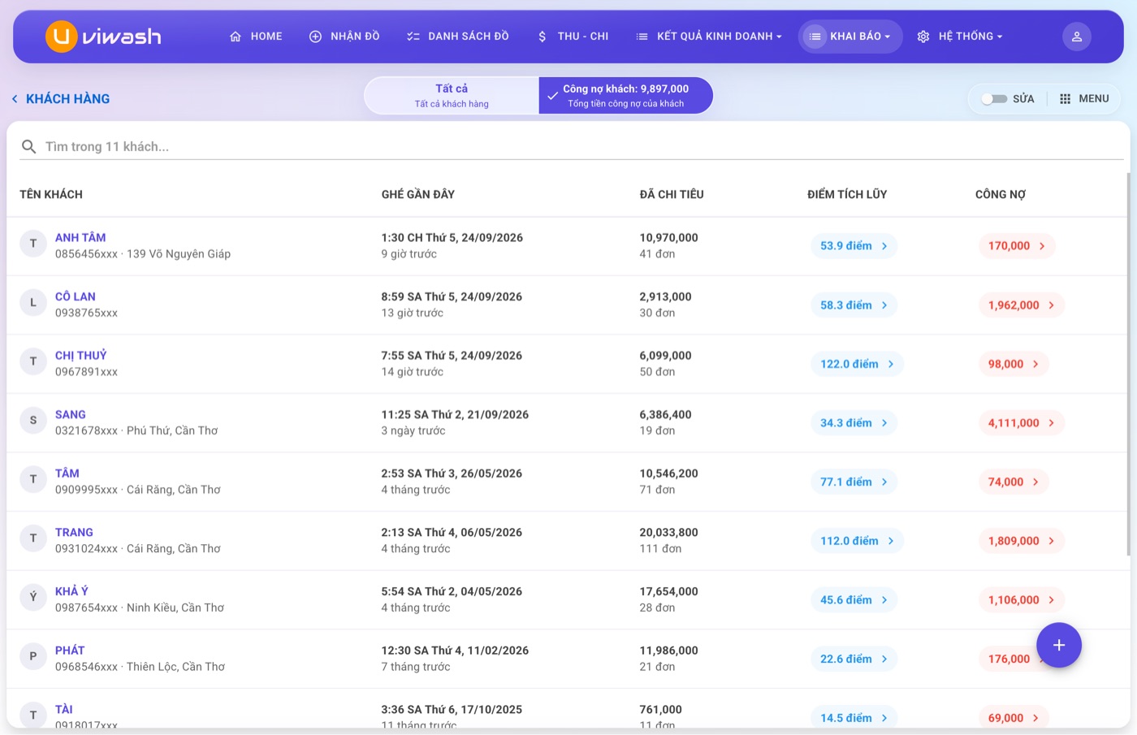
Task: Expand the KHAI BÁO dropdown menu
Action: [x=850, y=37]
